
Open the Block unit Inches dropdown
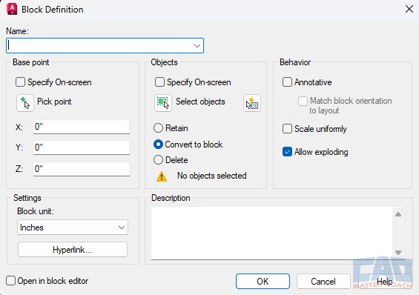tap(73, 228)
